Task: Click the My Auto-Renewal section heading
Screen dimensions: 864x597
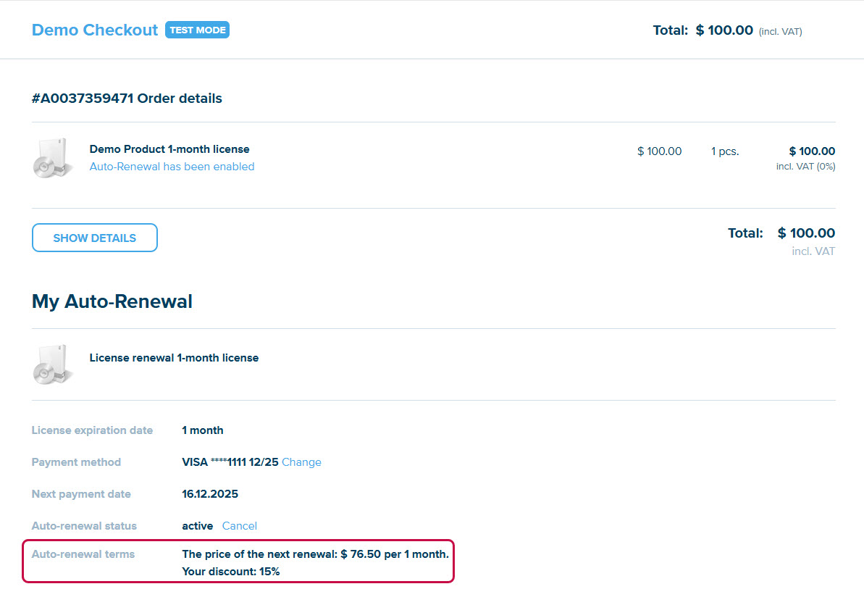Action: 112,301
